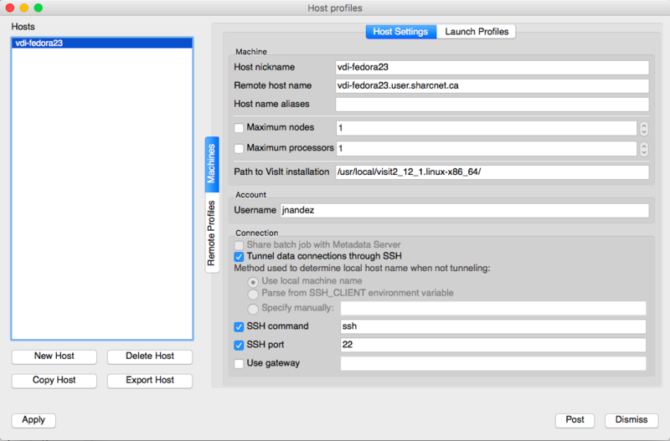This screenshot has height=441, width=670.
Task: Click the Username input field
Action: pos(464,210)
